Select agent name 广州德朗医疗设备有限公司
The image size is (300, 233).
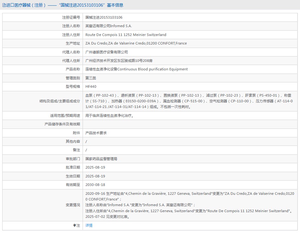click(107, 52)
